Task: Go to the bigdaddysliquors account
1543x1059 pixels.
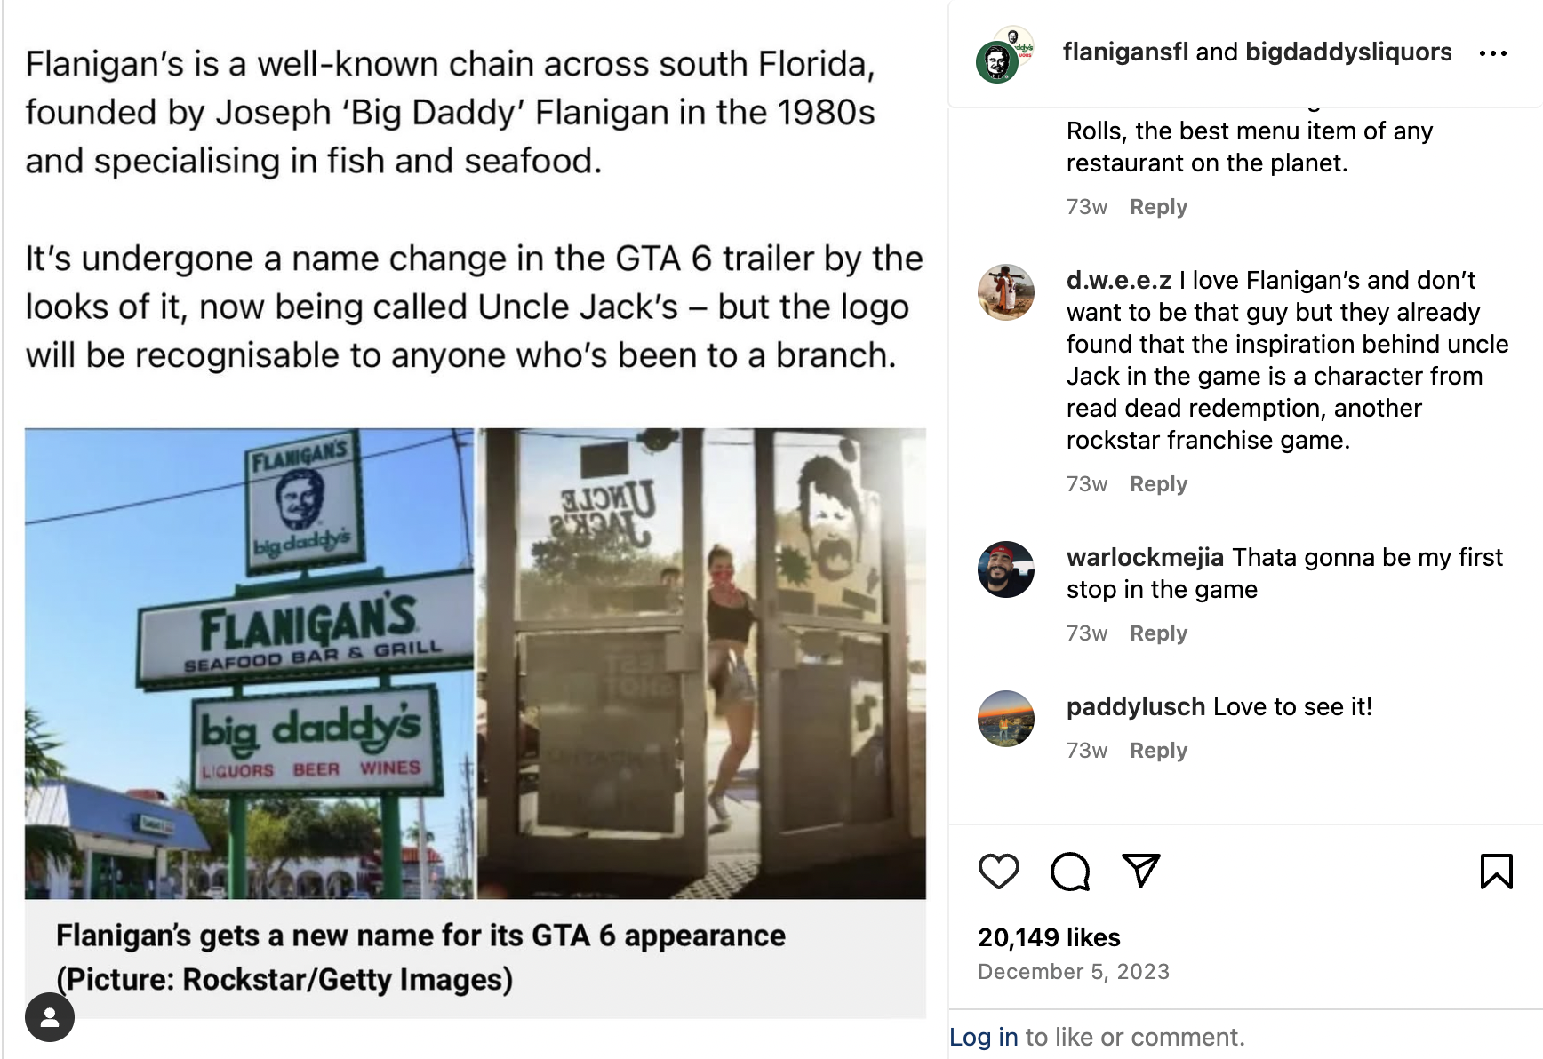Action: point(1347,52)
